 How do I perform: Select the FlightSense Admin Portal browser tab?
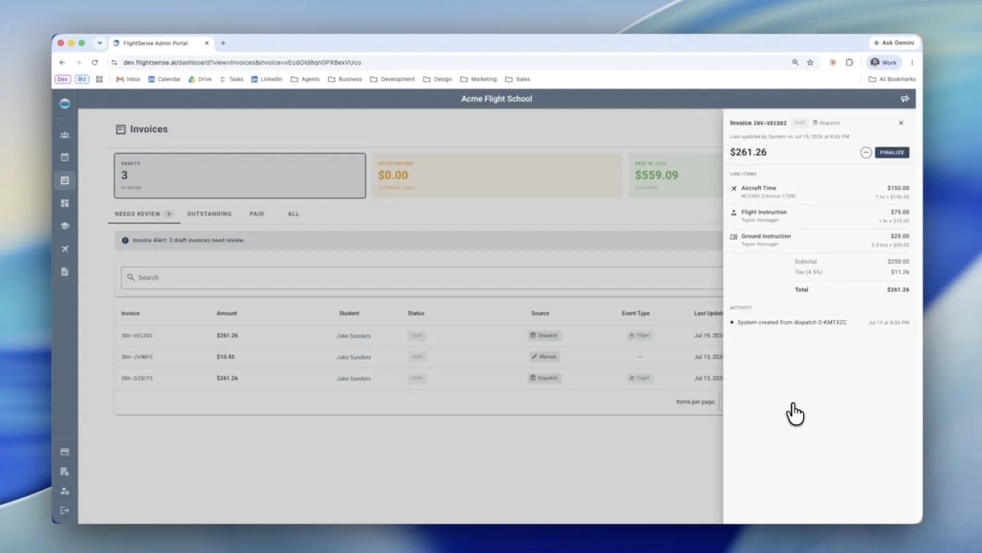[x=161, y=43]
